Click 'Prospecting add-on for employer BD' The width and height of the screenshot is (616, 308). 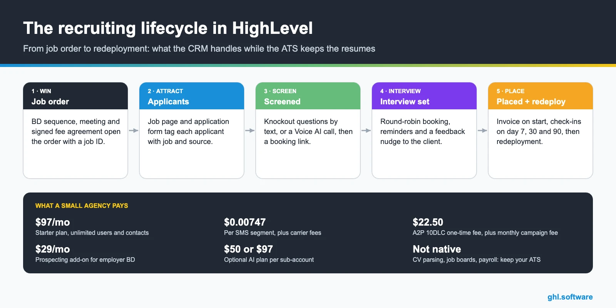tap(85, 259)
